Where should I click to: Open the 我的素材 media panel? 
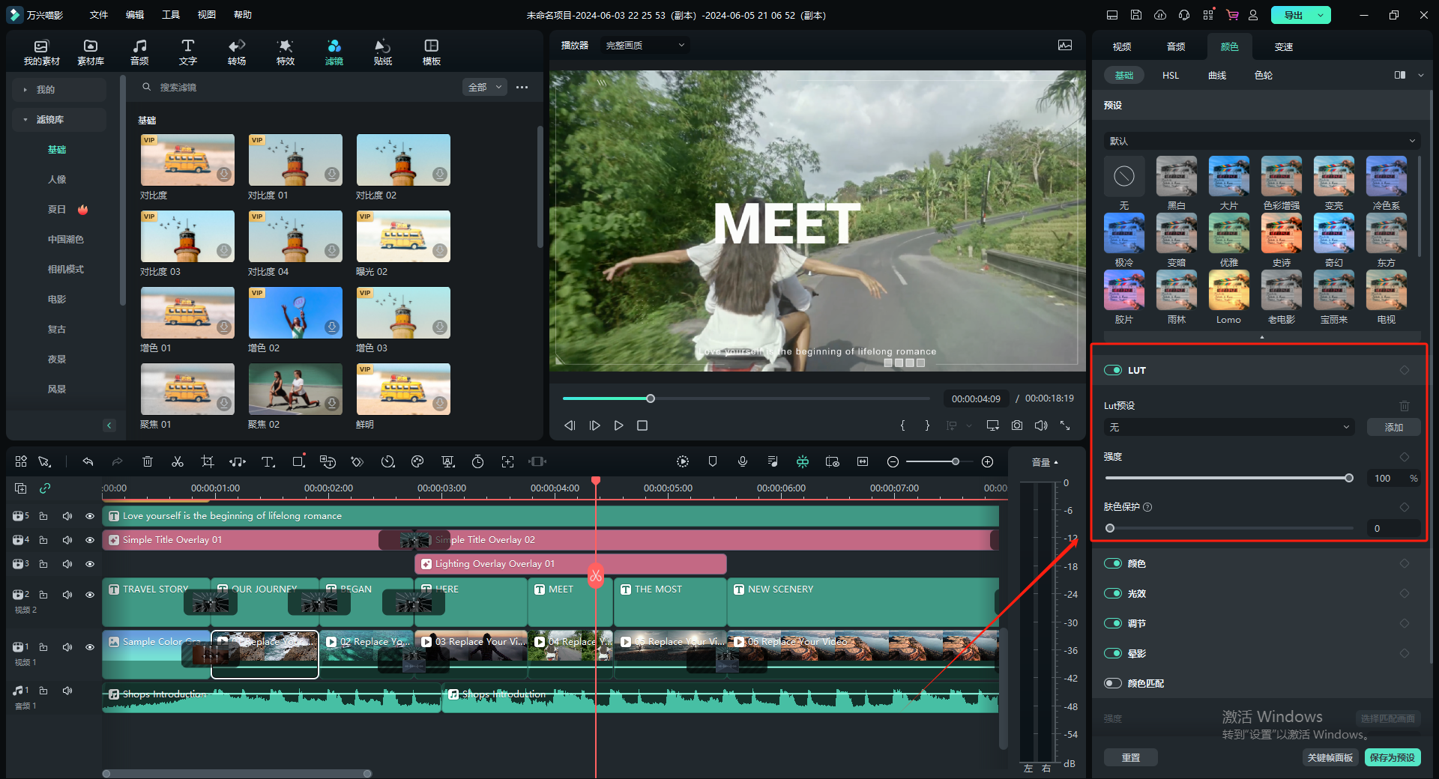42,52
